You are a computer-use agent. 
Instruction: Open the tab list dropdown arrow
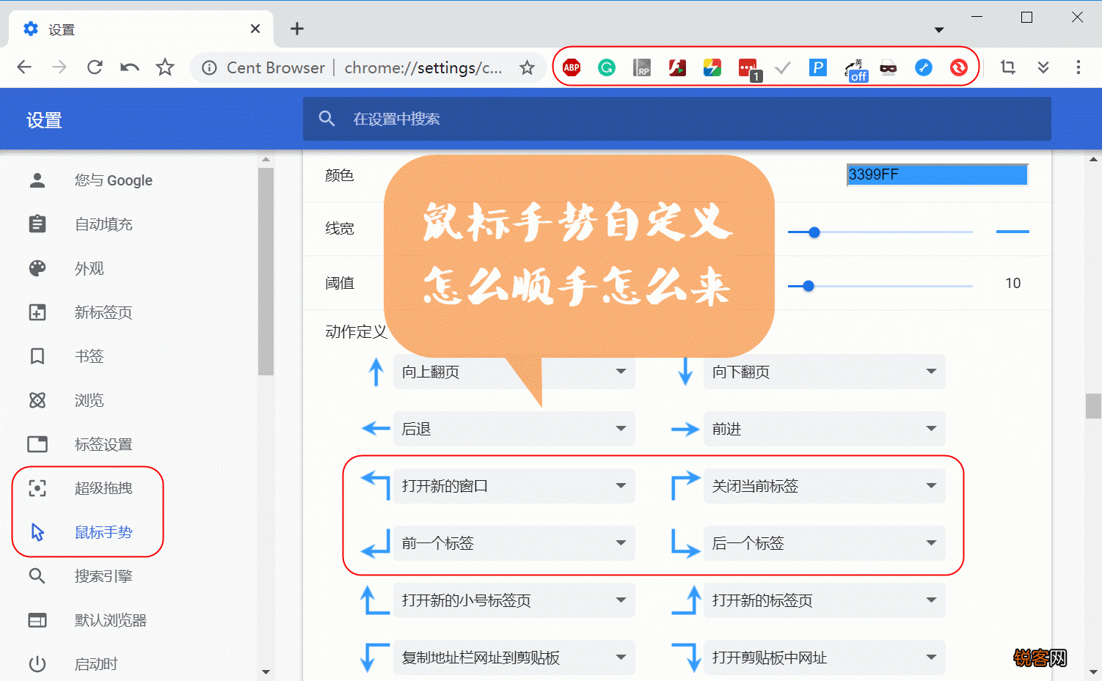point(939,30)
